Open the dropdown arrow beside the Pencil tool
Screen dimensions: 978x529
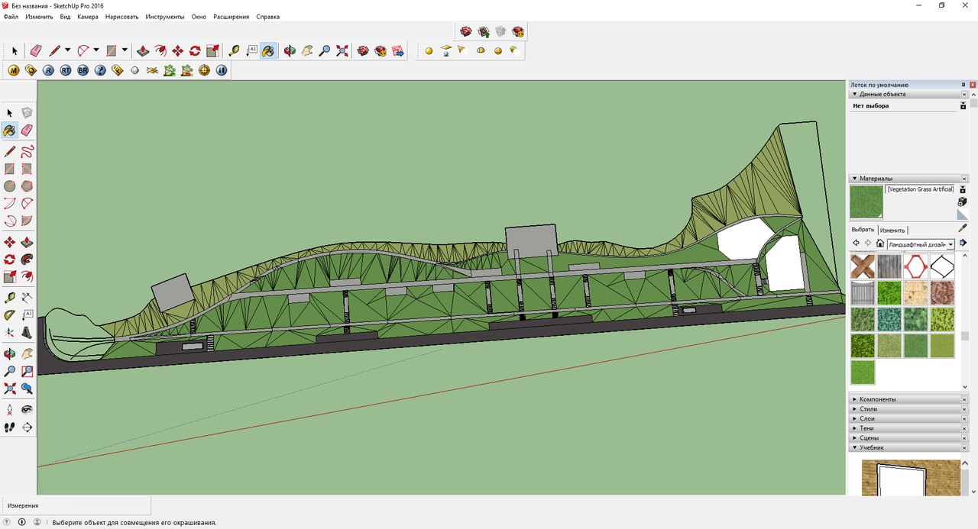pos(67,51)
